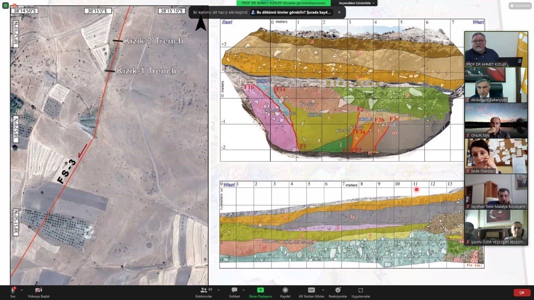The height and width of the screenshot is (300, 534).
Task: Expand the arrow next to Sohbet
Action: point(243,290)
